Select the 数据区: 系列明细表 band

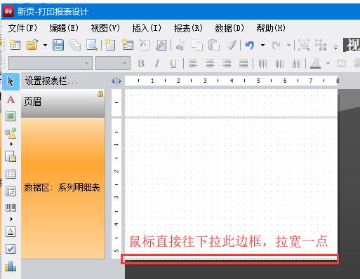tap(62, 188)
